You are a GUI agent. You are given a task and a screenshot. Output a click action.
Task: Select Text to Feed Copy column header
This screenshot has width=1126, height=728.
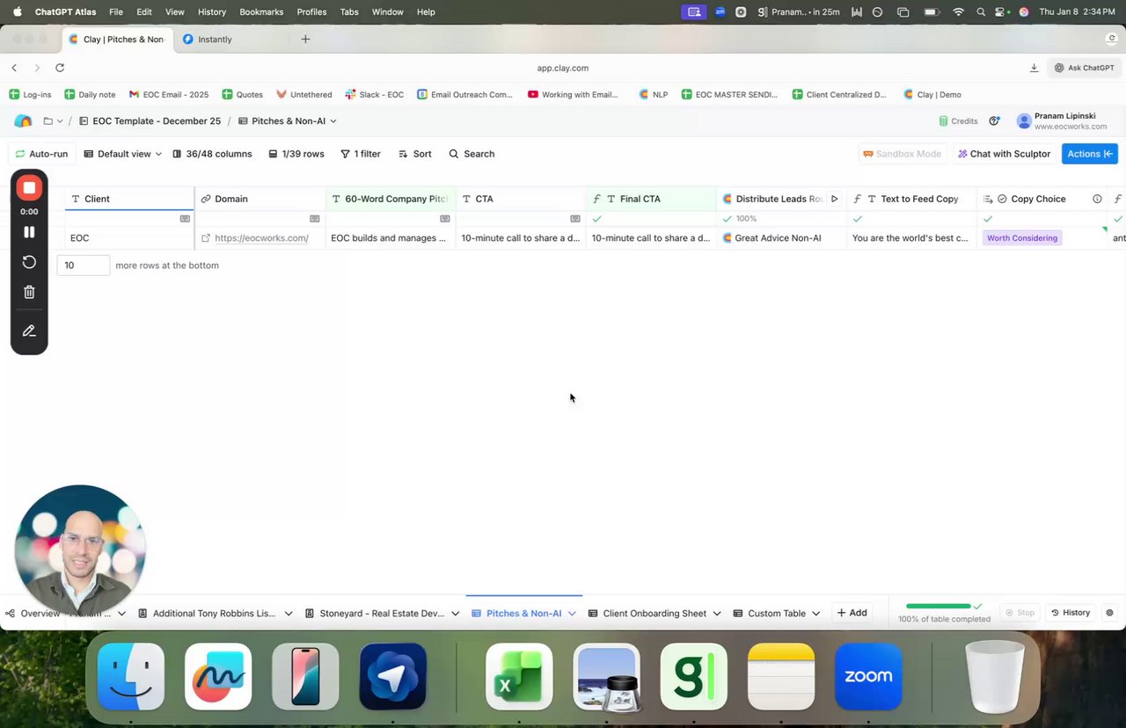911,199
